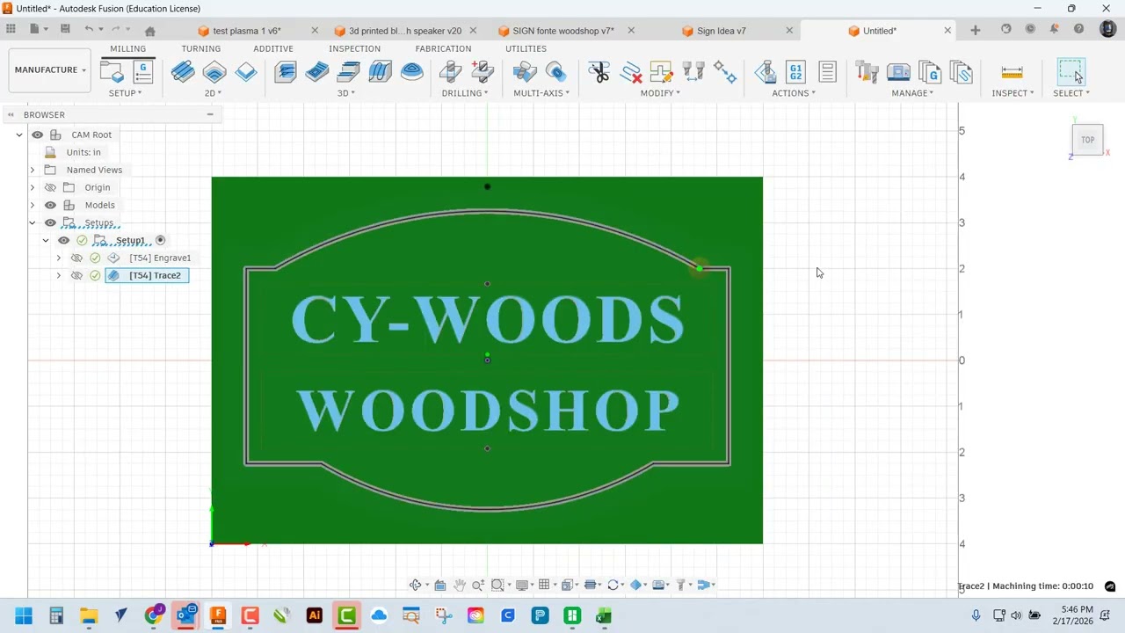
Task: Open Excel from the Windows taskbar
Action: pos(603,615)
